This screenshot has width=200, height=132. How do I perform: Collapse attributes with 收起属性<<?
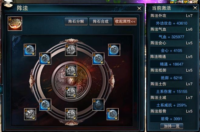coord(125,22)
